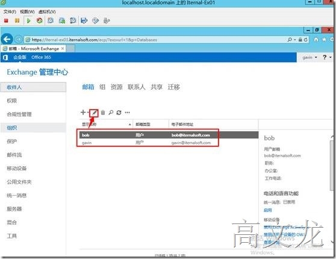This screenshot has width=336, height=259.
Task: Select 组织 in the left navigation
Action: tap(33, 128)
